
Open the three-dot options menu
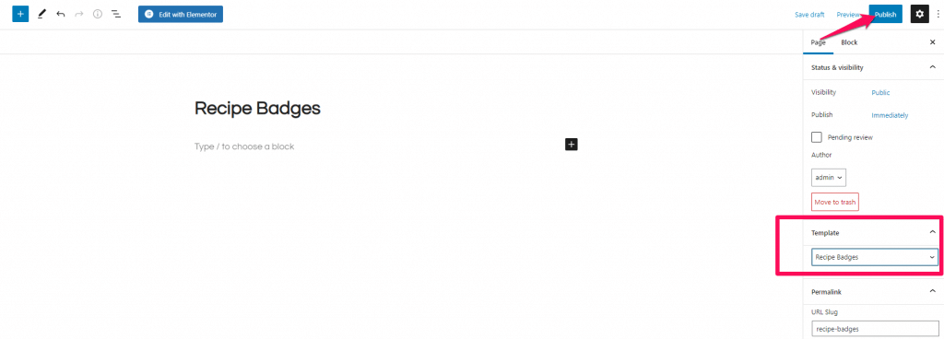(938, 14)
